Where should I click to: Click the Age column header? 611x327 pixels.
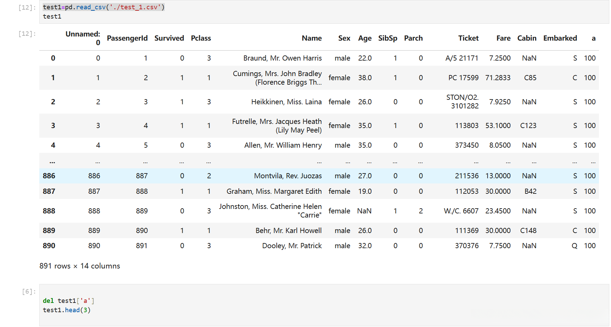point(365,38)
